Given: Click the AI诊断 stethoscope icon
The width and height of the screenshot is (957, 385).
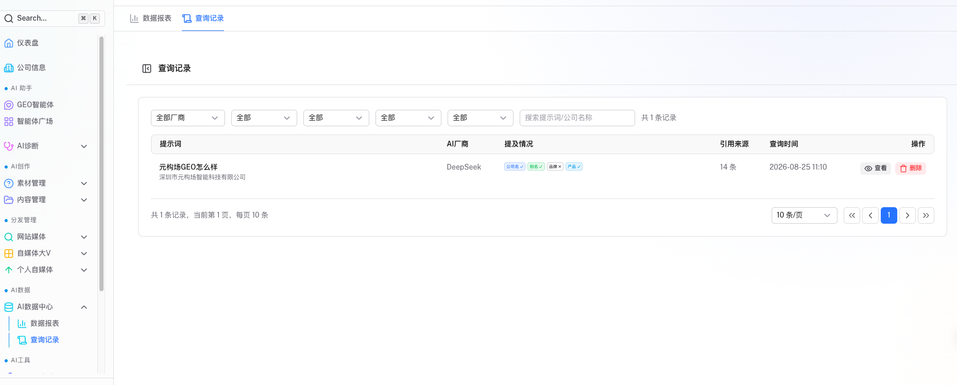Looking at the screenshot, I should pos(9,146).
